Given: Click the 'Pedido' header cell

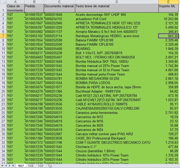Looking at the screenshot, I should pyautogui.click(x=34, y=8).
